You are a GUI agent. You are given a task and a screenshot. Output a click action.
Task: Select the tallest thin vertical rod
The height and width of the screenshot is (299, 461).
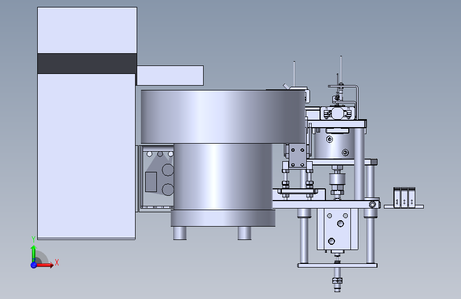point(341,70)
